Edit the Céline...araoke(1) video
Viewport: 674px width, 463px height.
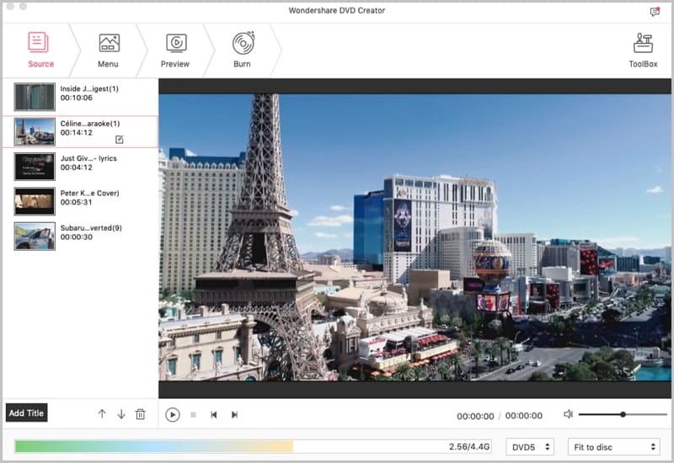point(120,140)
